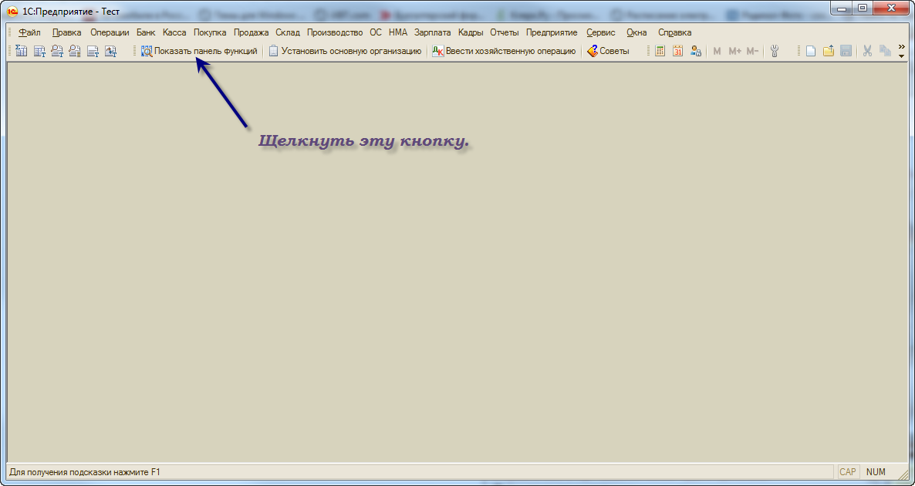Click the M+ memory add button
This screenshot has width=915, height=486.
pyautogui.click(x=734, y=51)
